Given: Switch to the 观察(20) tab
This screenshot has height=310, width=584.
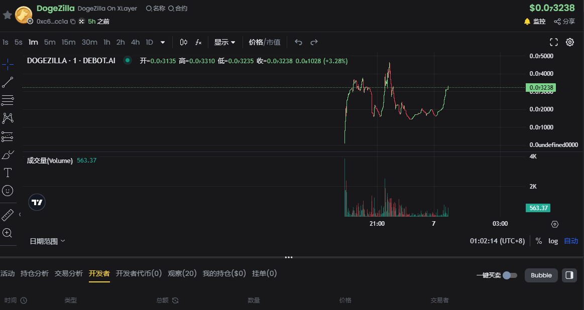Looking at the screenshot, I should (182, 273).
